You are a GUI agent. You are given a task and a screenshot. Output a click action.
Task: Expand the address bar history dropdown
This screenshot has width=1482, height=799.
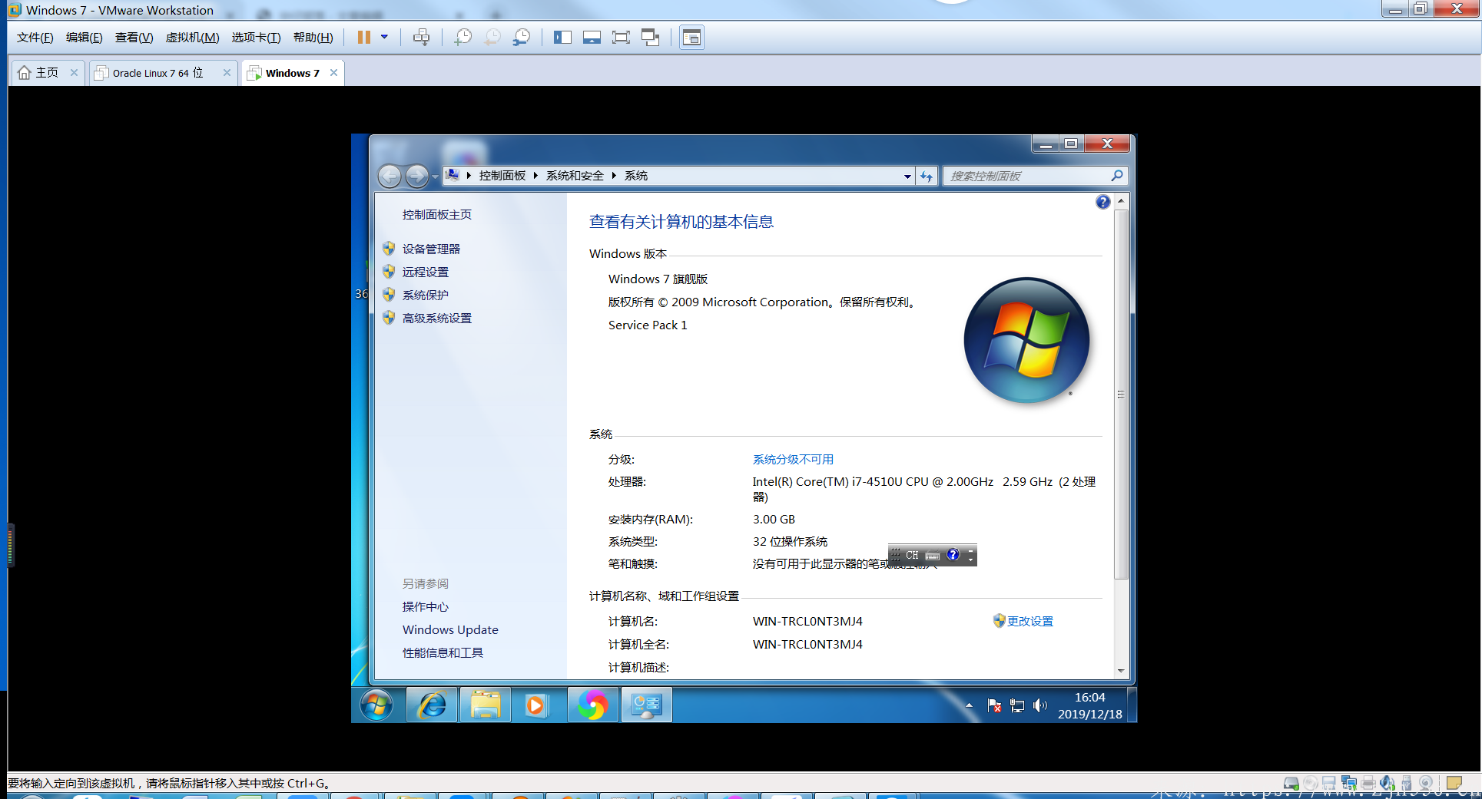[907, 177]
